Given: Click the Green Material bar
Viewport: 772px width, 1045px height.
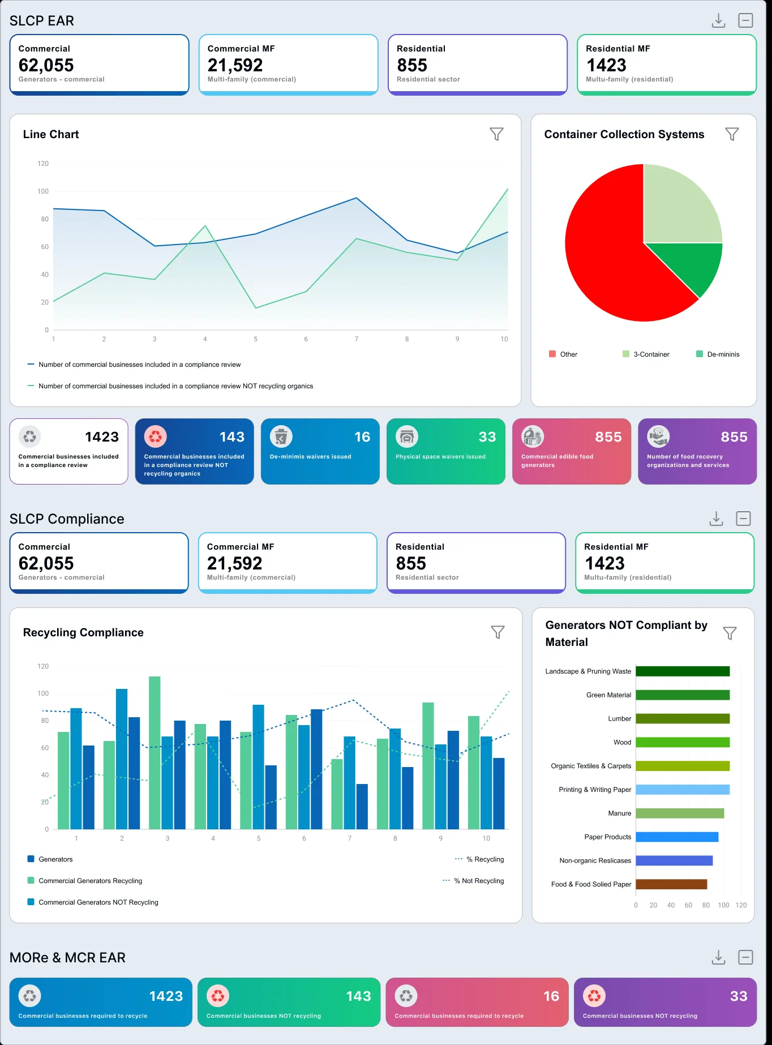Looking at the screenshot, I should coord(683,695).
